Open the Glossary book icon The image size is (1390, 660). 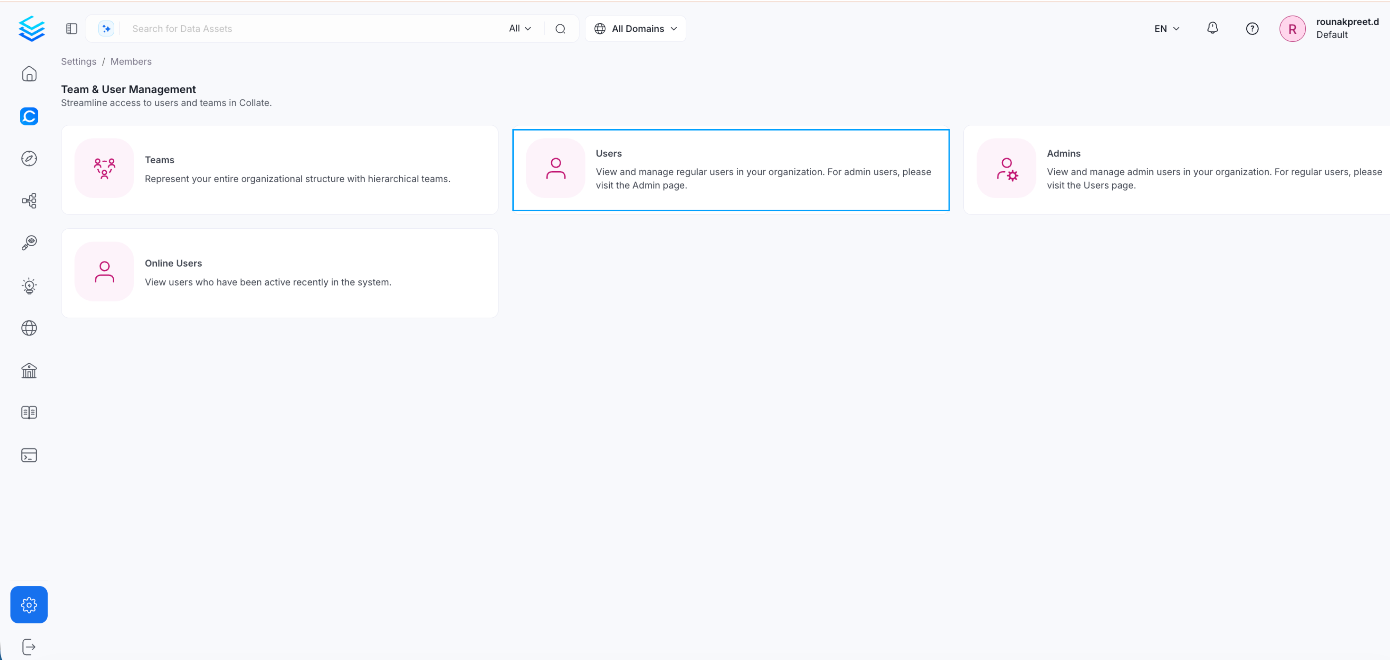click(x=29, y=412)
